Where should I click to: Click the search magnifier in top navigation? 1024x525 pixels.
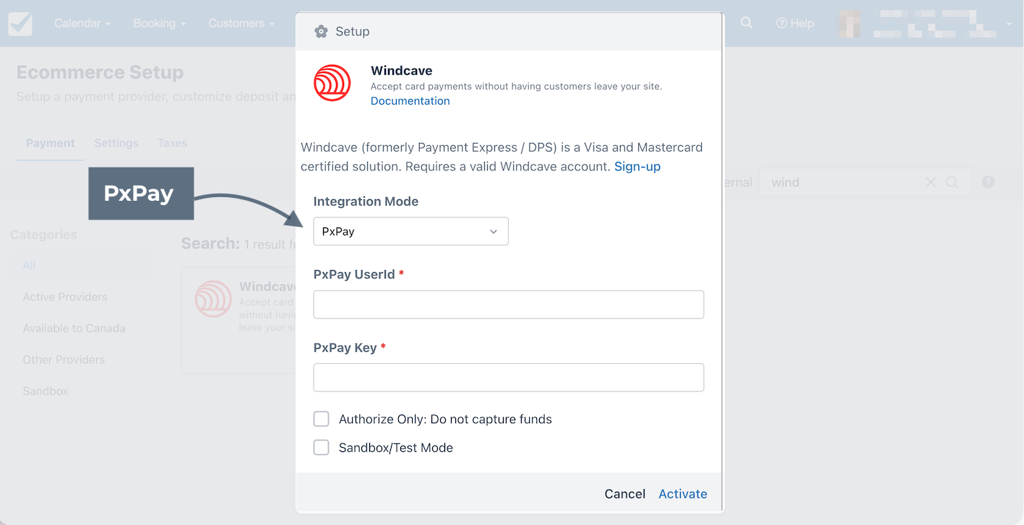(747, 23)
